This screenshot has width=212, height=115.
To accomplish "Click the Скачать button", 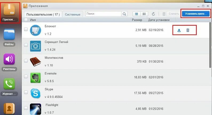I will pyautogui.click(x=174, y=14).
